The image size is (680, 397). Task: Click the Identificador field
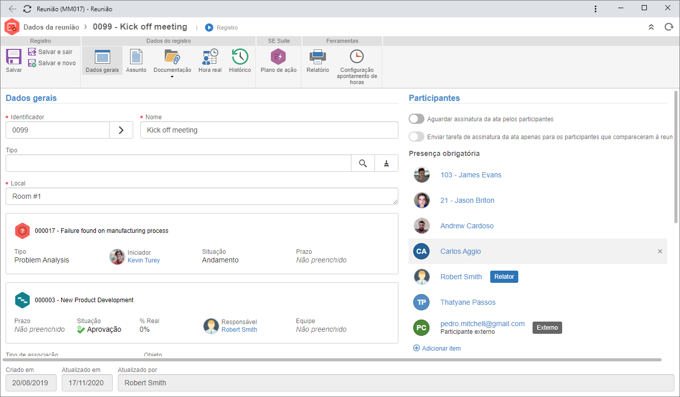click(58, 130)
